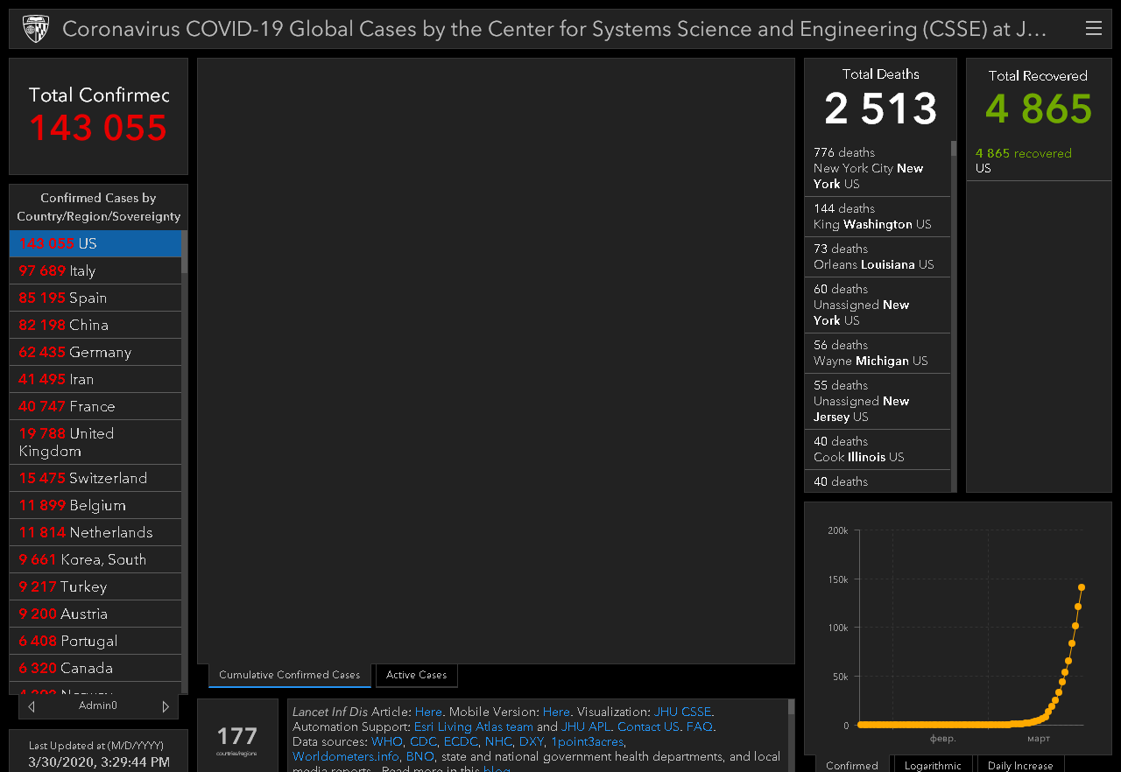Select Iran in the confirmed cases list
The image size is (1121, 772).
(x=95, y=380)
